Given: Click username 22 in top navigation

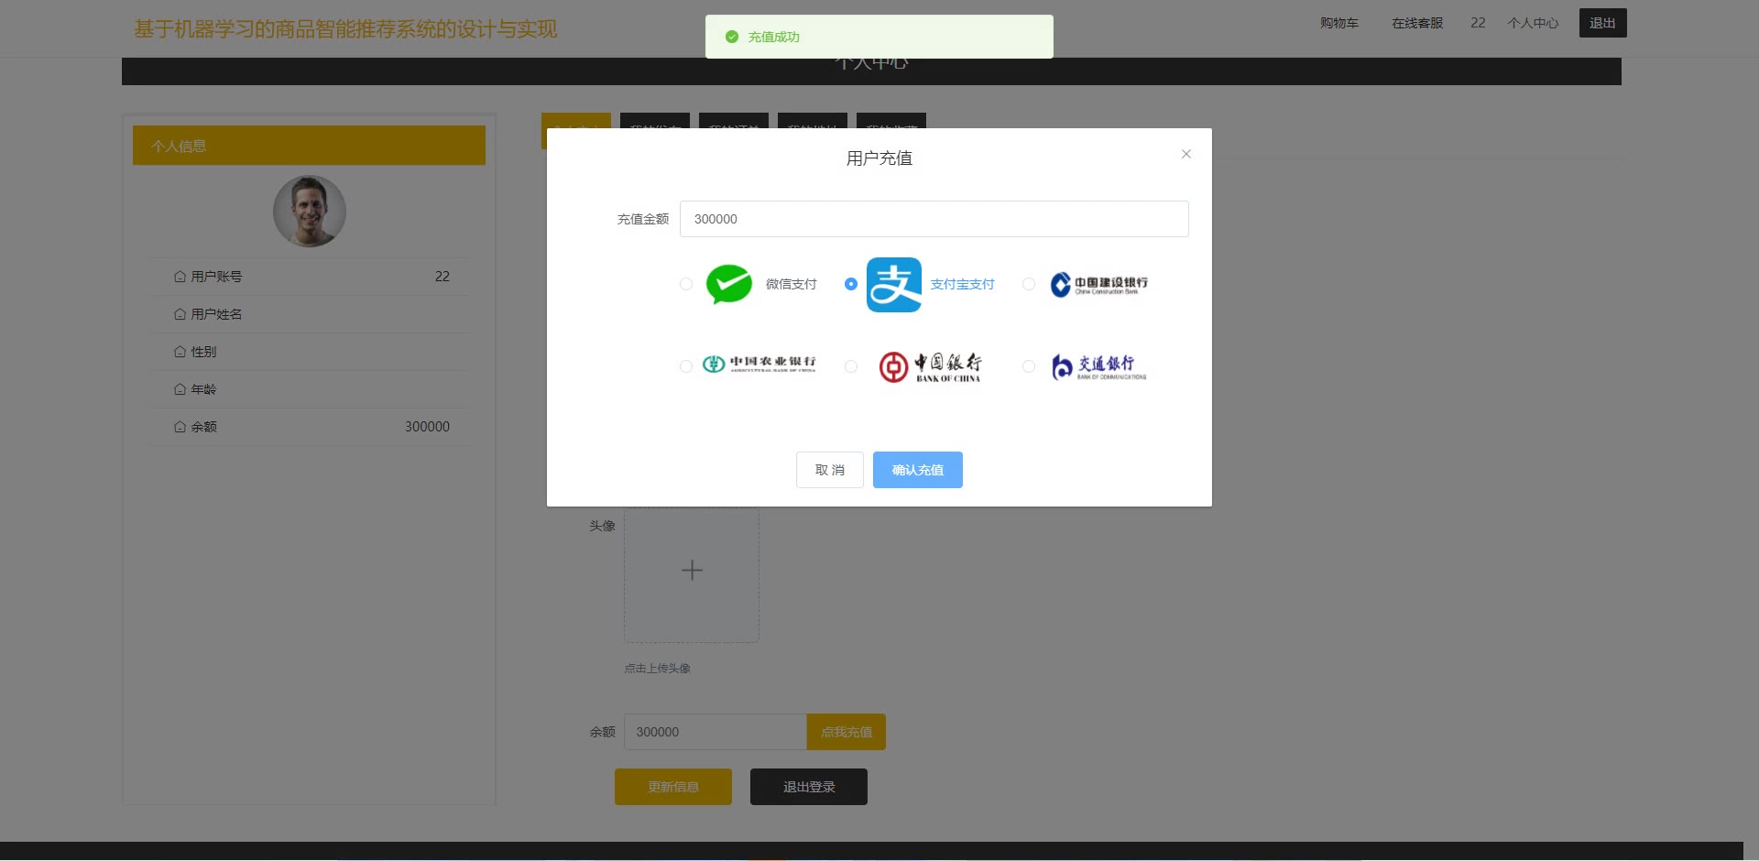Looking at the screenshot, I should point(1478,23).
